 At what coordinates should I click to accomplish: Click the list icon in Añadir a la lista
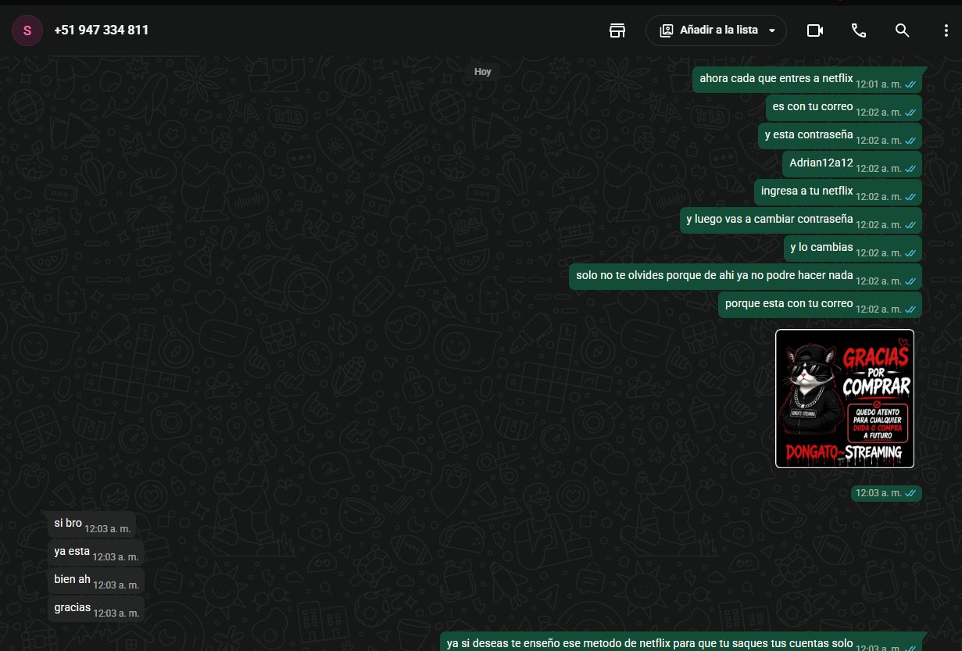point(667,30)
